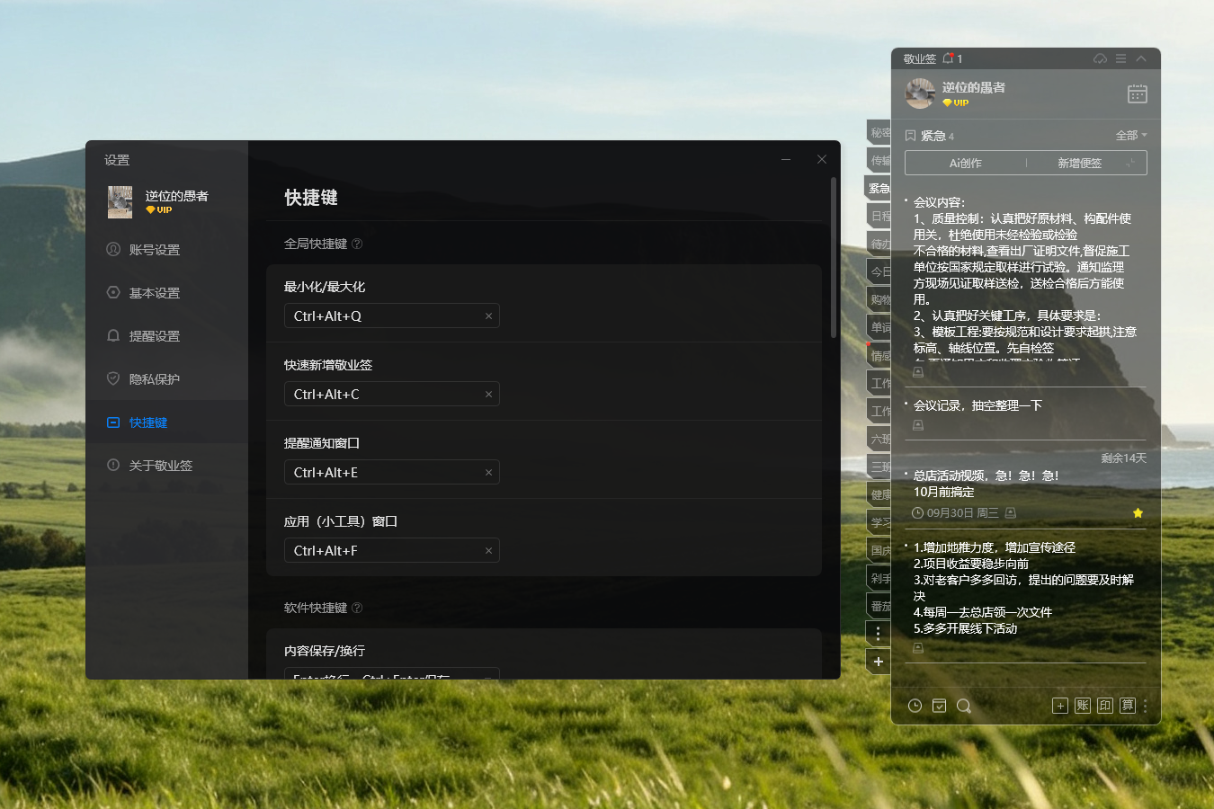
Task: Click the plus box icon in bottom toolbar
Action: point(1060,707)
